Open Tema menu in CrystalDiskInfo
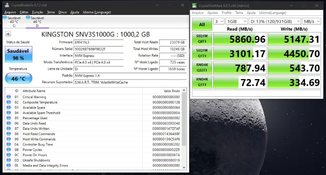The height and width of the screenshot is (175, 326). (51, 12)
